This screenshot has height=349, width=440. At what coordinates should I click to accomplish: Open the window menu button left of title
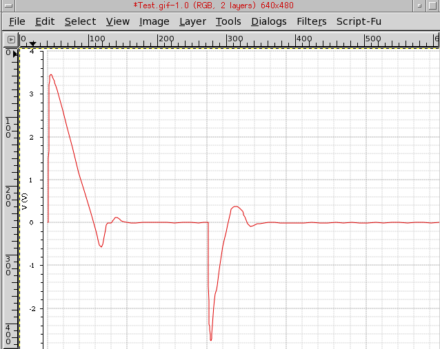pos(8,6)
